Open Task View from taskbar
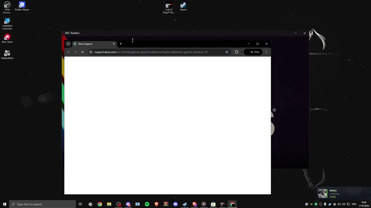The height and width of the screenshot is (208, 371). point(80,204)
